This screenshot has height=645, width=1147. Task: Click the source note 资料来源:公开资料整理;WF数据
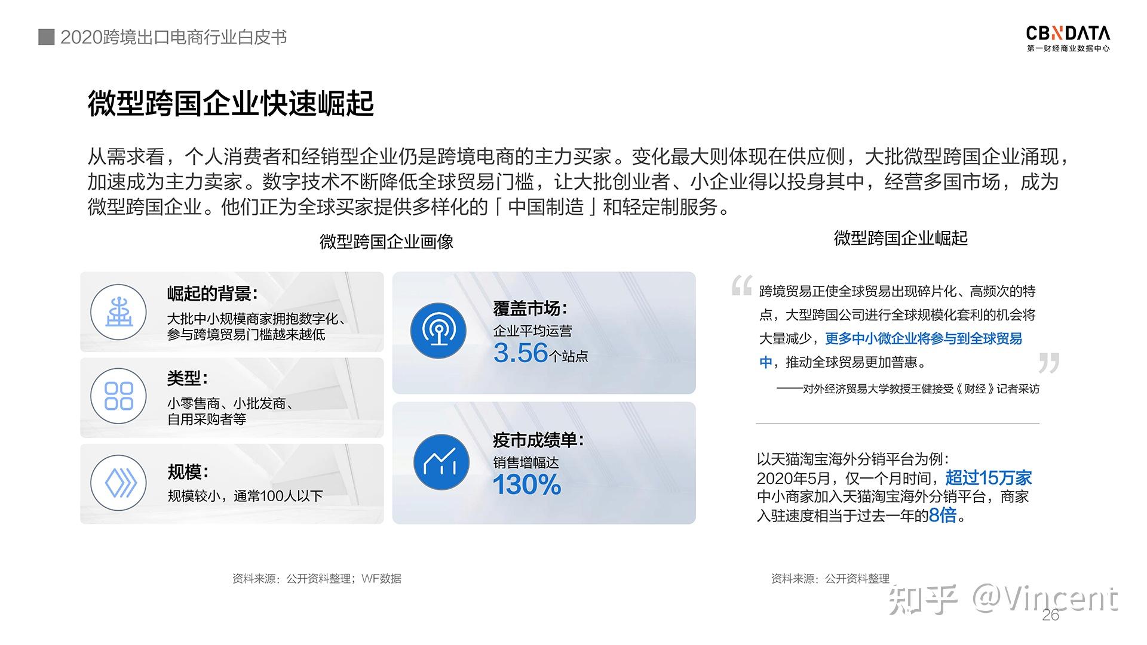click(317, 579)
